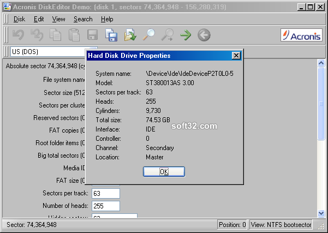Open the Search menu

(x=83, y=19)
